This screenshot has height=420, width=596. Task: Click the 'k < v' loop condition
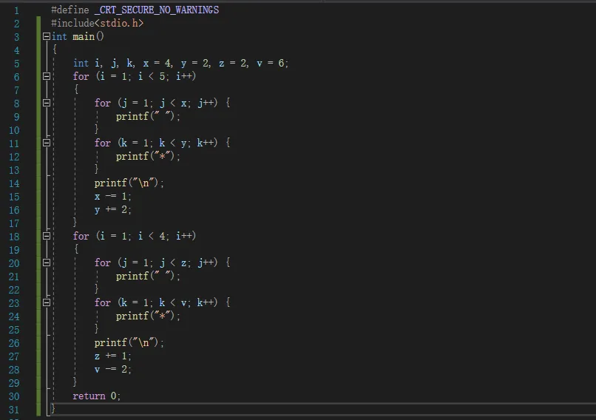click(x=173, y=302)
